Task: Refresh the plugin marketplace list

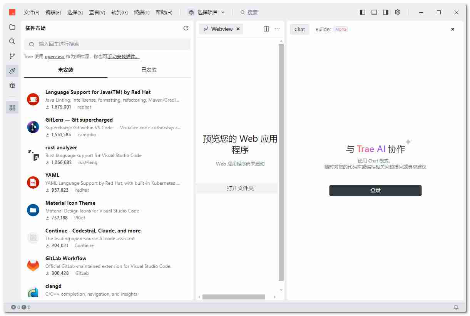Action: pyautogui.click(x=186, y=28)
